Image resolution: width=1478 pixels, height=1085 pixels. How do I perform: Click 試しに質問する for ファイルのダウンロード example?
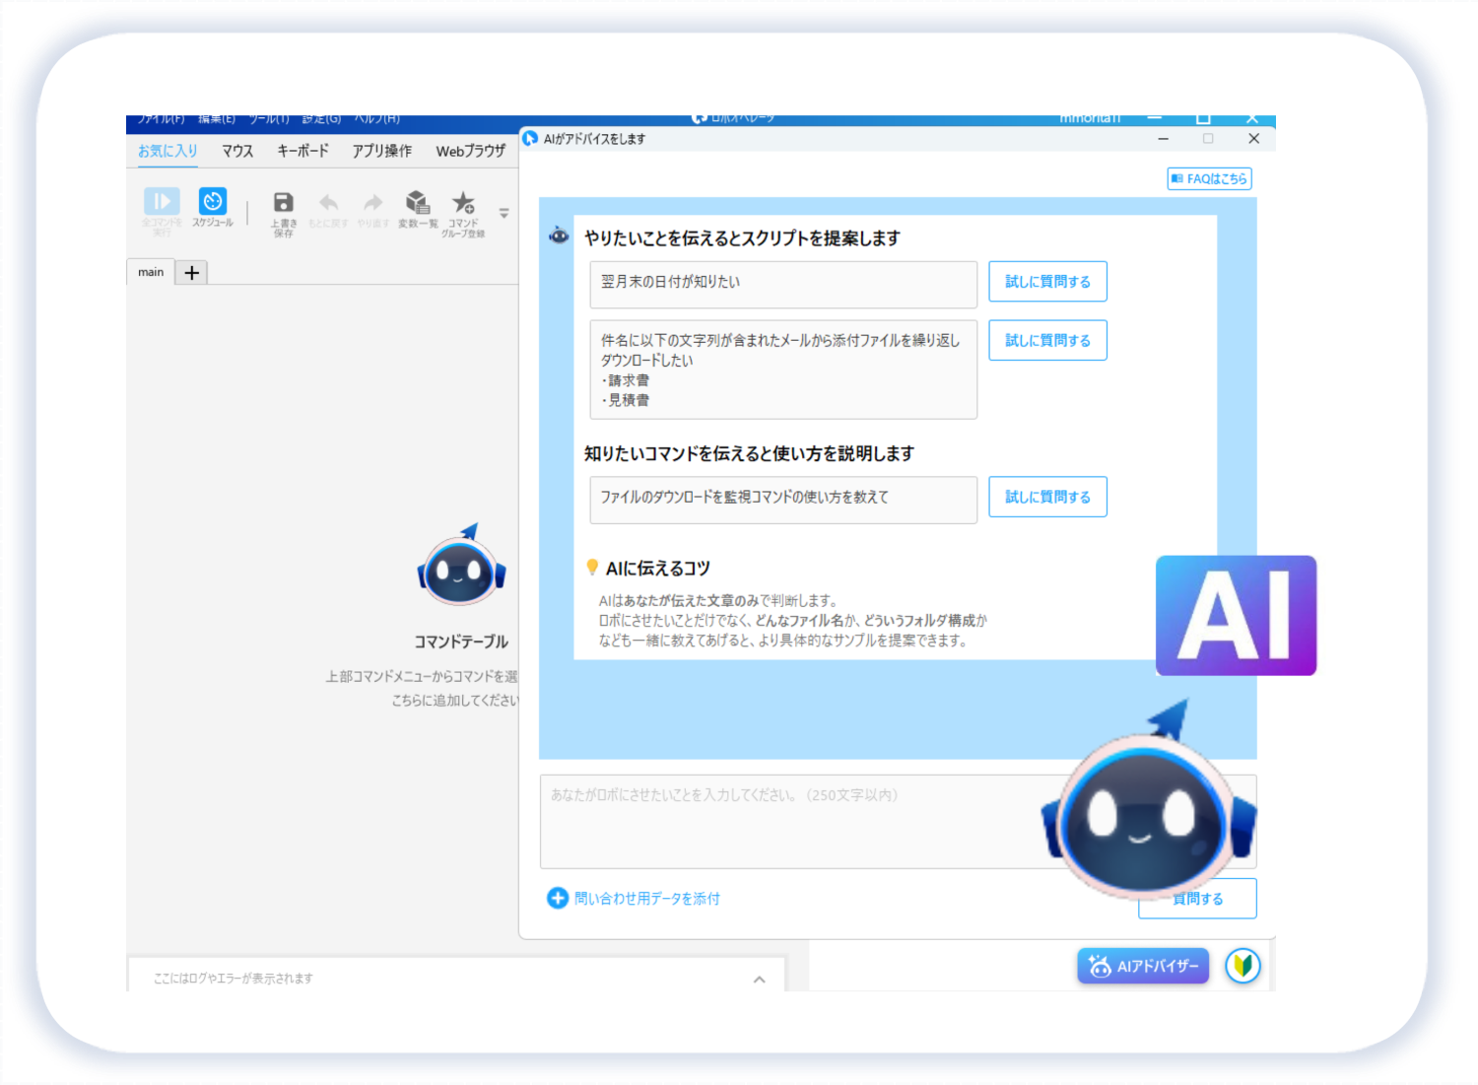(1047, 497)
